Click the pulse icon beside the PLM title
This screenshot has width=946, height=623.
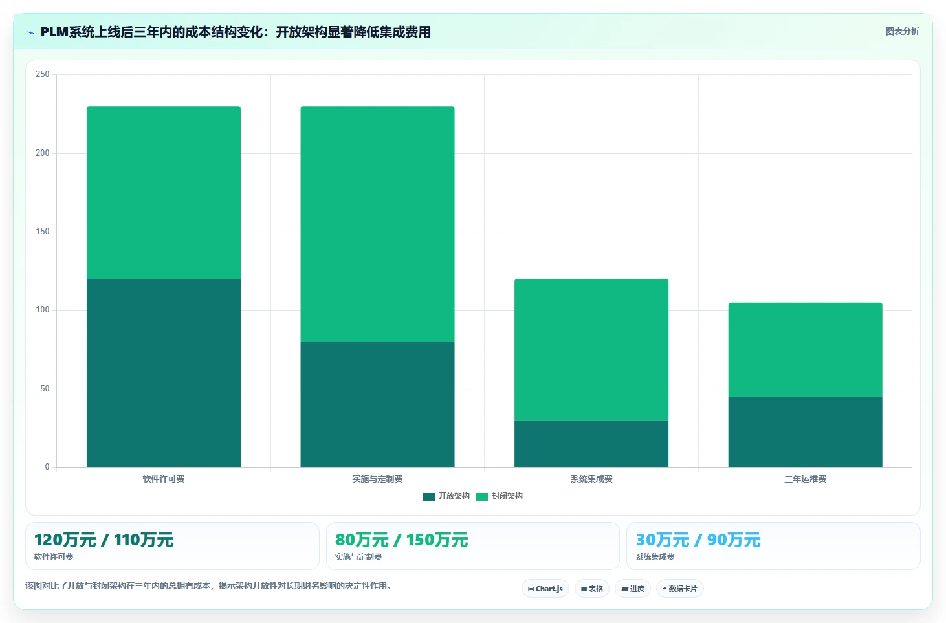coord(30,32)
